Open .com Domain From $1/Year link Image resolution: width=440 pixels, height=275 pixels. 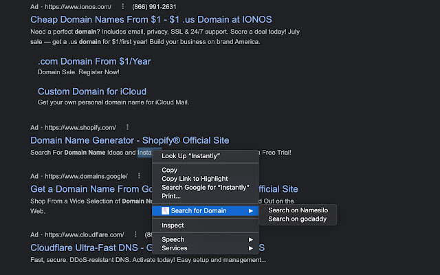(x=94, y=61)
